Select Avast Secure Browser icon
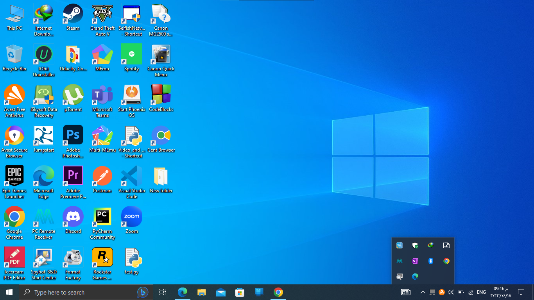534x300 pixels. click(14, 142)
